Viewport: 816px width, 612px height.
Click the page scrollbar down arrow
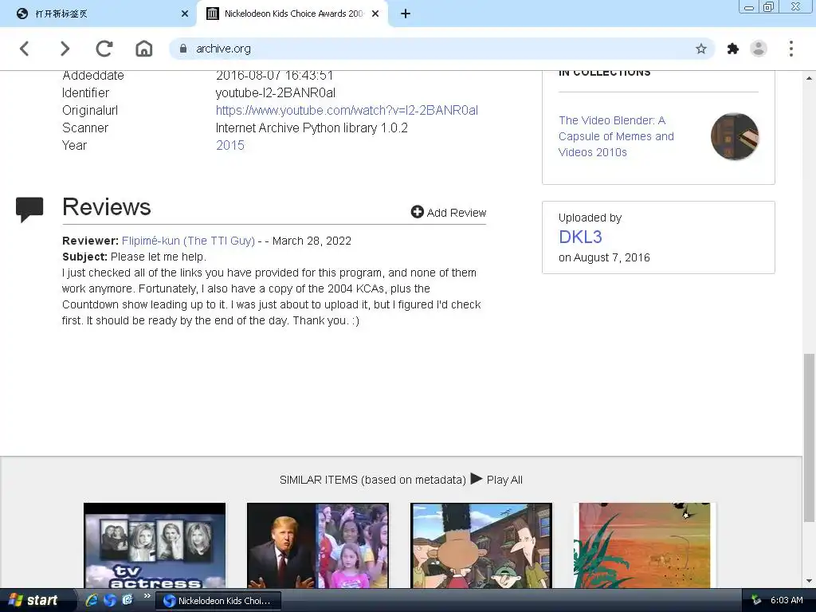tap(809, 581)
